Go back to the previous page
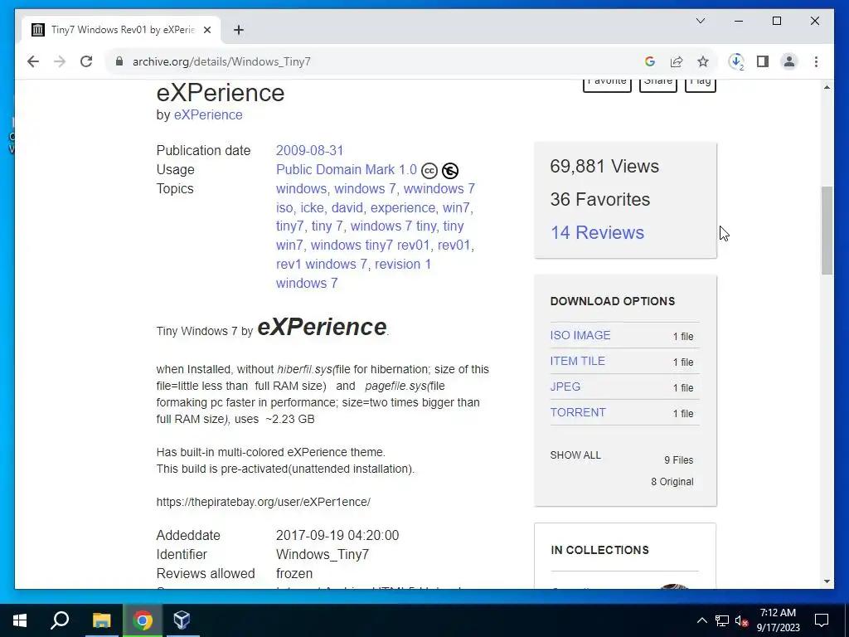The image size is (849, 637). [x=33, y=61]
